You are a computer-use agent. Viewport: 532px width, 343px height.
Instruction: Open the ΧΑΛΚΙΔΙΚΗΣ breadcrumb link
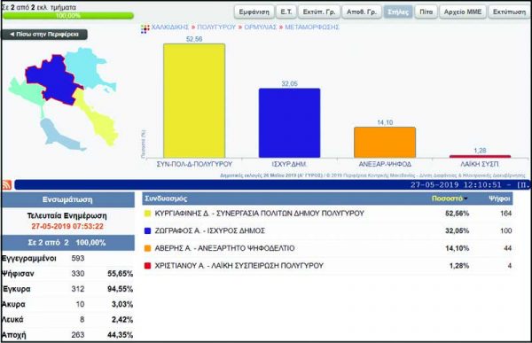(169, 27)
